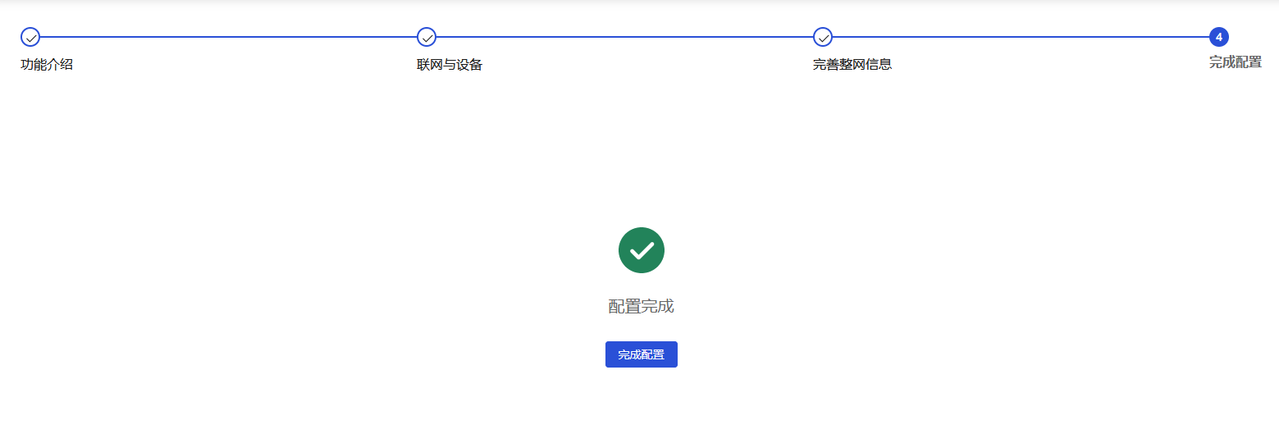Image resolution: width=1279 pixels, height=434 pixels.
Task: Select the 联网与设备 step checkmark circle
Action: (427, 37)
